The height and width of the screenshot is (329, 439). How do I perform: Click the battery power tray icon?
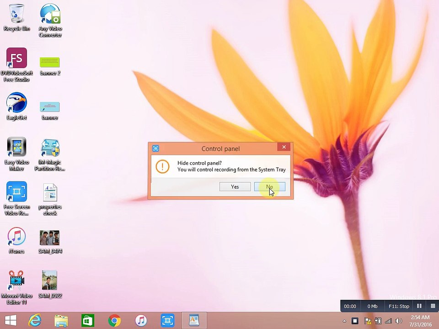click(x=378, y=321)
